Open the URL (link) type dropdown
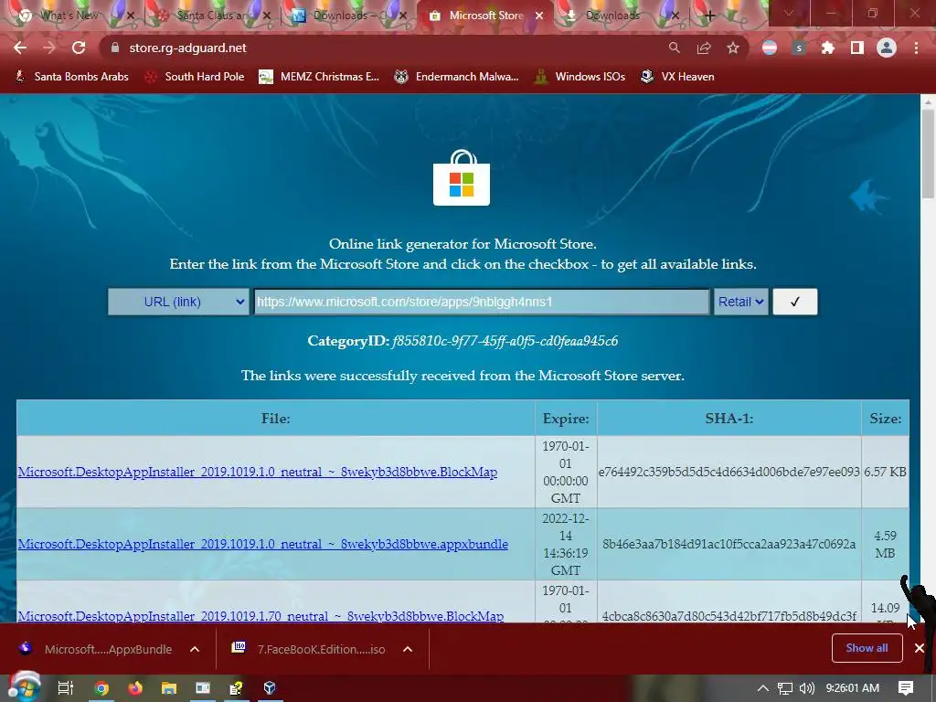Image resolution: width=936 pixels, height=702 pixels. click(178, 302)
